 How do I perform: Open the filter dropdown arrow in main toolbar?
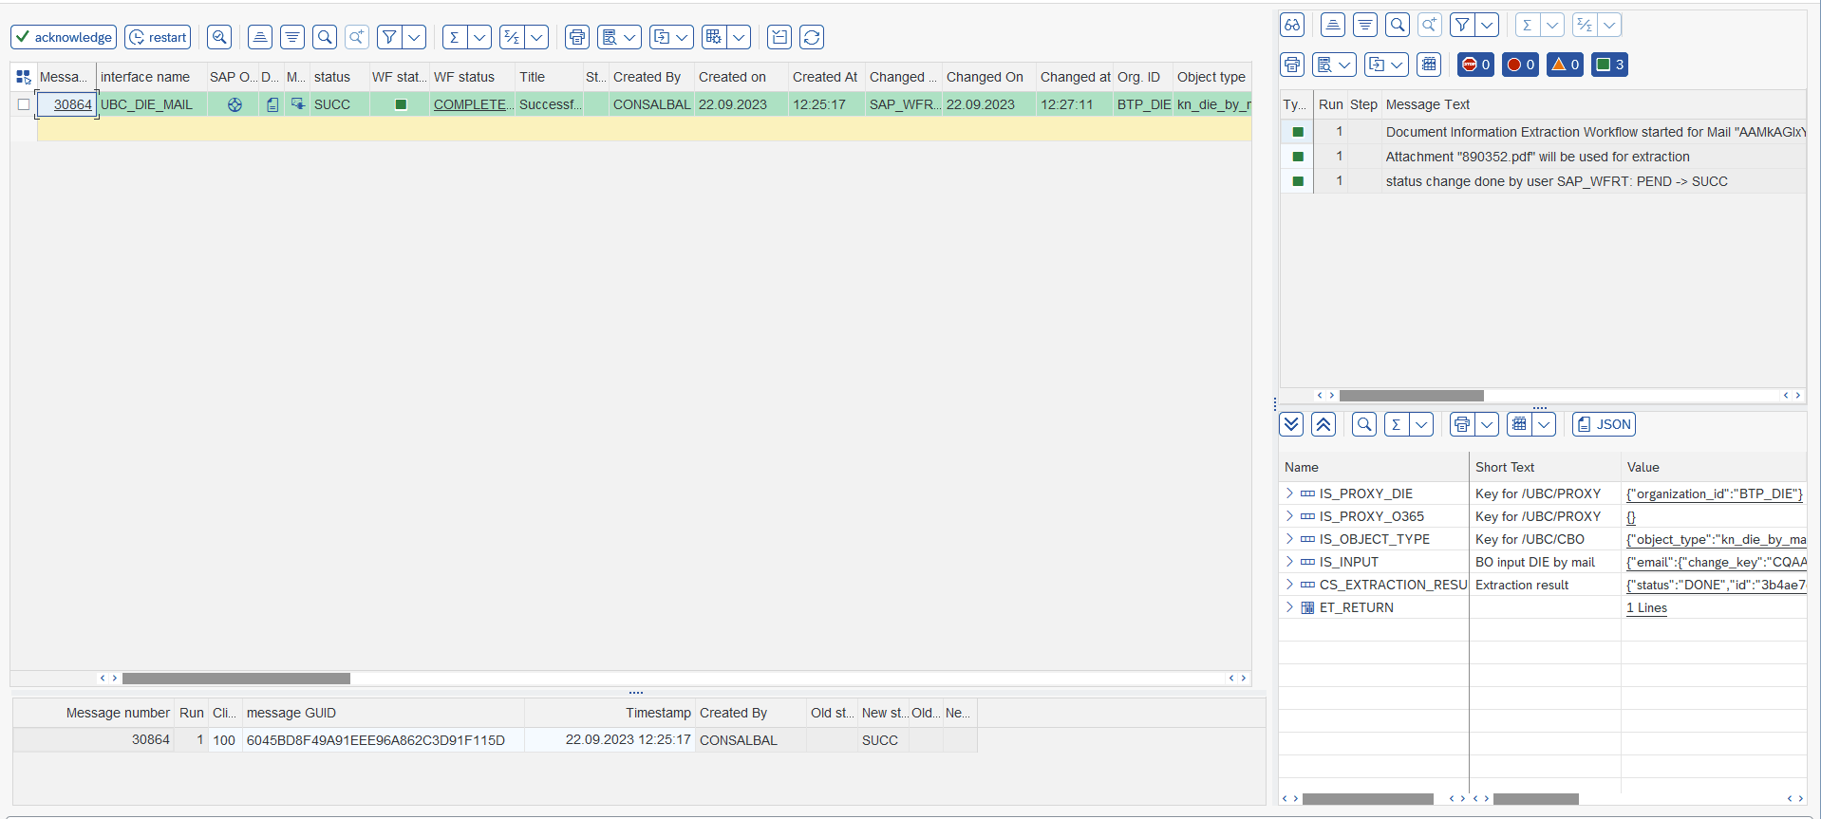414,37
